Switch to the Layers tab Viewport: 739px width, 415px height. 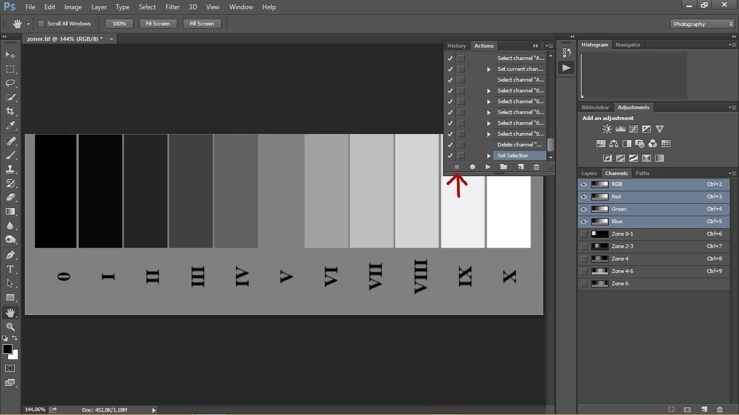point(589,173)
